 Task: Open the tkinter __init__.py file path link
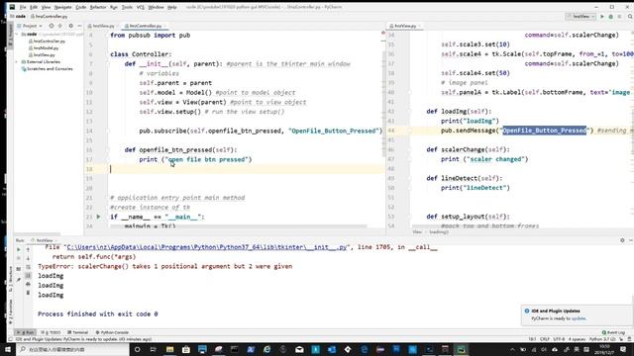(x=207, y=247)
